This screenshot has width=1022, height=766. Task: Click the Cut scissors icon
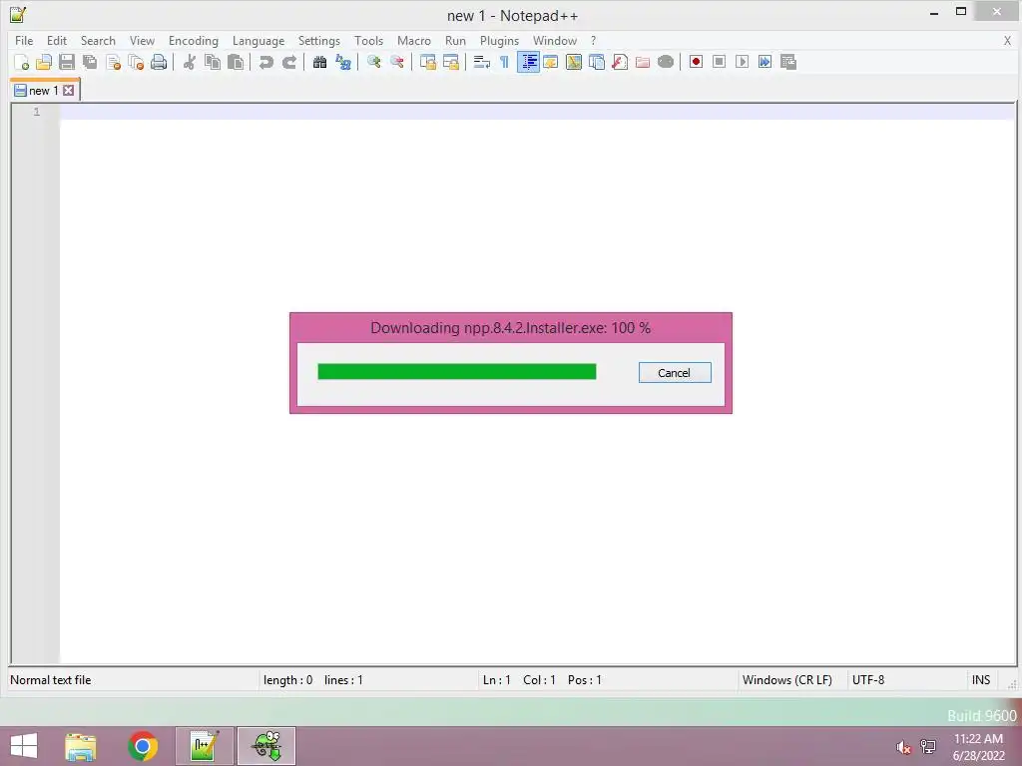190,62
